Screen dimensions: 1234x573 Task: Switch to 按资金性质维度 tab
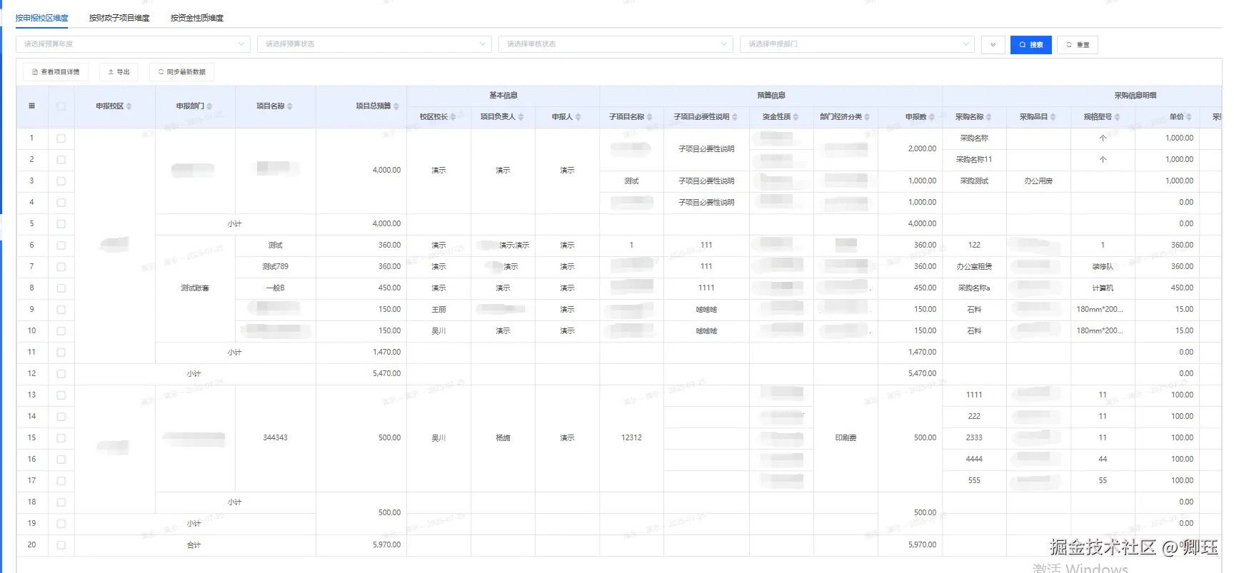tap(197, 18)
